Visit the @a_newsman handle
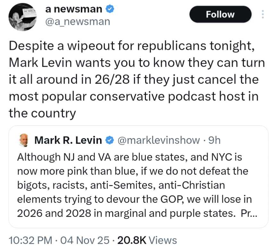This screenshot has width=277, height=247. (x=78, y=21)
